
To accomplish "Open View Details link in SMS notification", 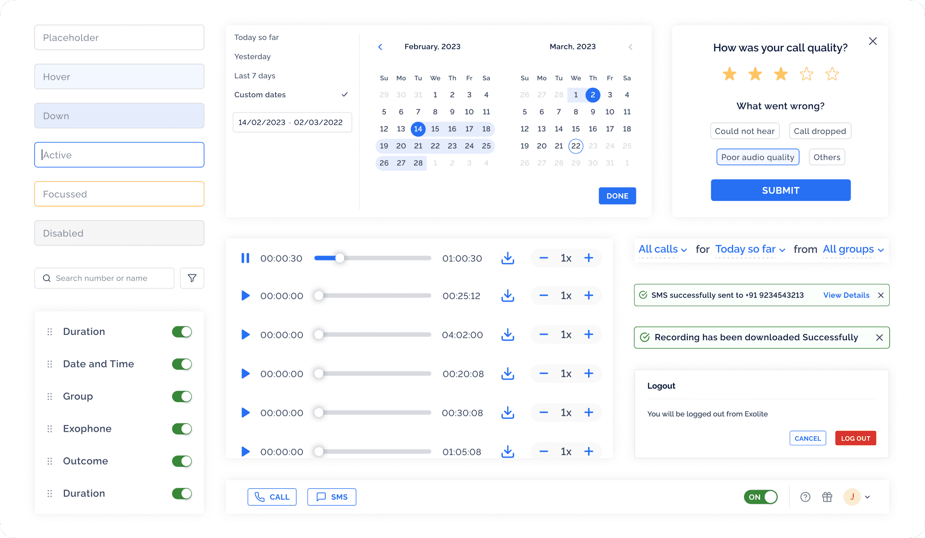I will tap(846, 295).
